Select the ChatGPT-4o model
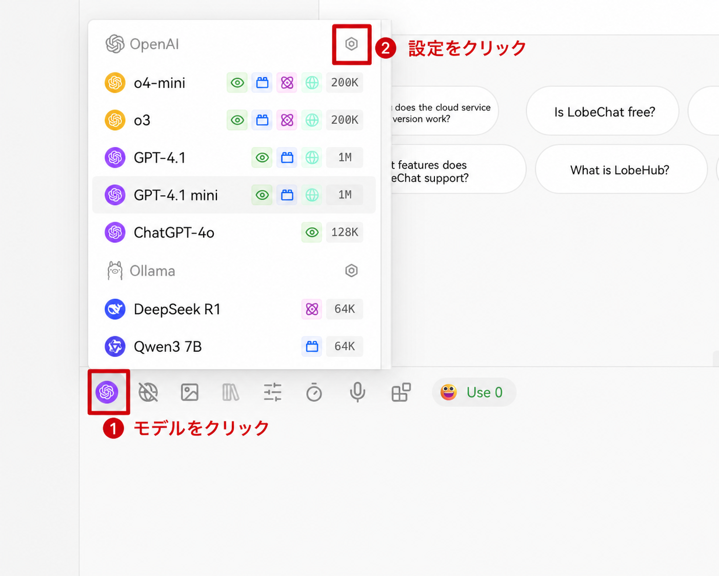Image resolution: width=719 pixels, height=576 pixels. pos(234,233)
